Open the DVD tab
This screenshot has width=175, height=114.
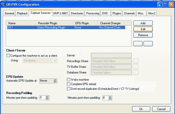[x=105, y=13]
